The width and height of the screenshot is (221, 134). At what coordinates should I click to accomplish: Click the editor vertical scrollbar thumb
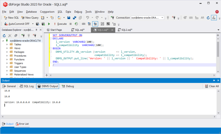coord(218,49)
